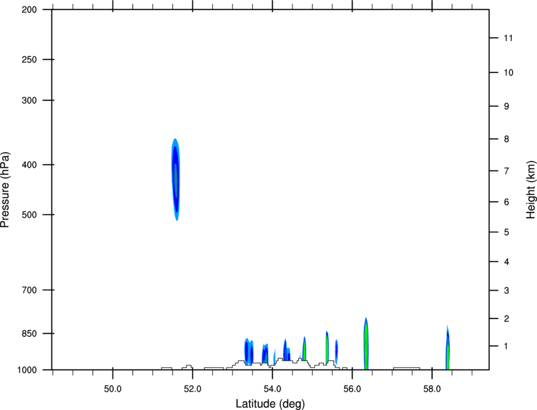Screen dimensions: 537x410
Task: Click the terrain box outline near 57.4 latitude
Action: click(x=406, y=368)
